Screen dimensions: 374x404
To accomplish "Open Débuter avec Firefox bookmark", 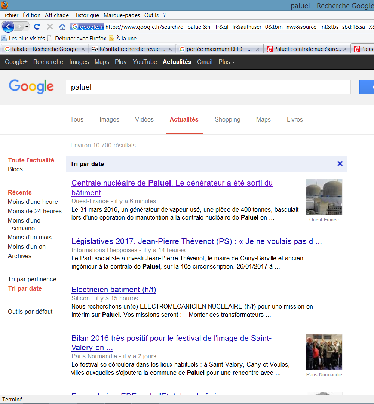I will coord(77,39).
